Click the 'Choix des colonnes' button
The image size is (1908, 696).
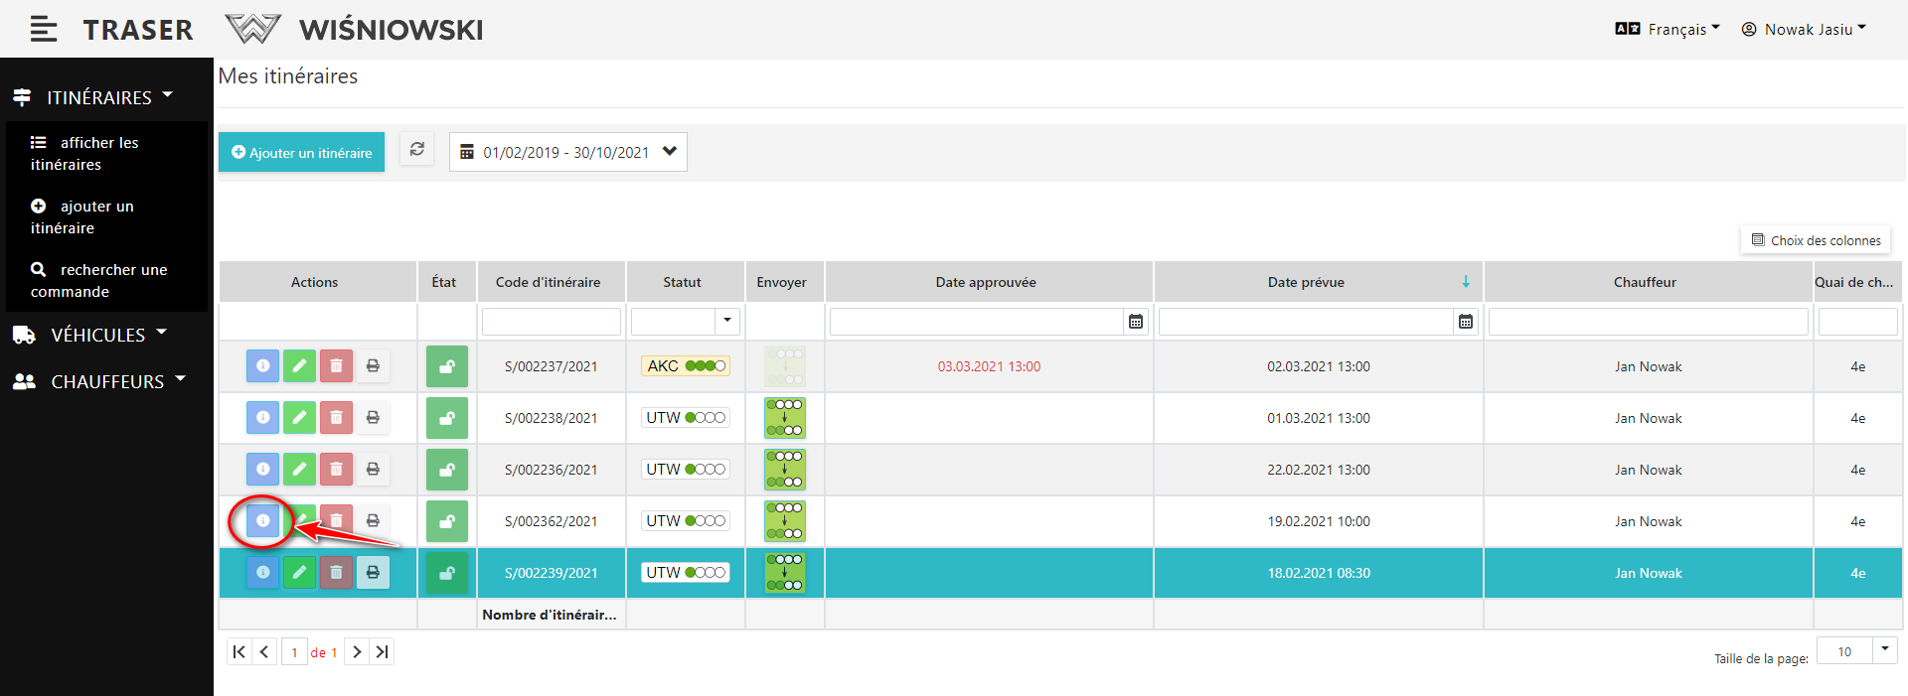point(1816,240)
